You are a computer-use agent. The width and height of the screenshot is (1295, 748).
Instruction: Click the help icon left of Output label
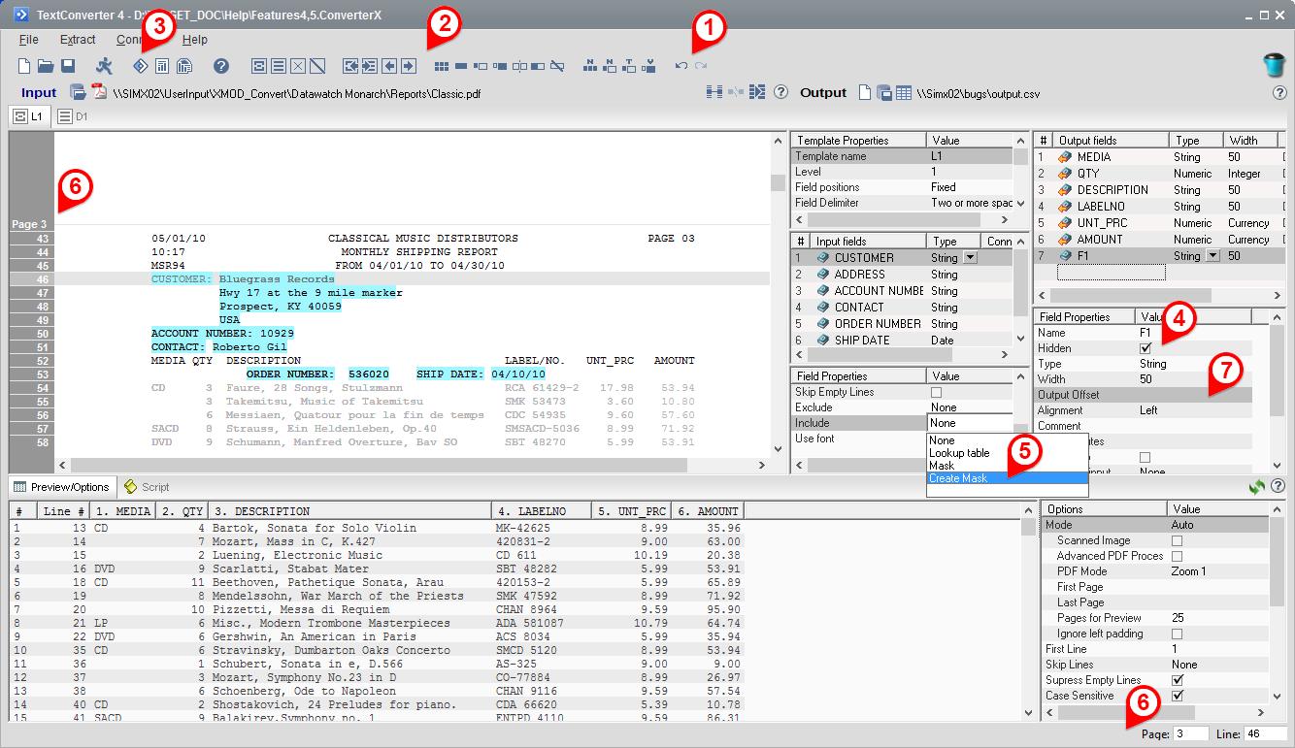coord(780,92)
